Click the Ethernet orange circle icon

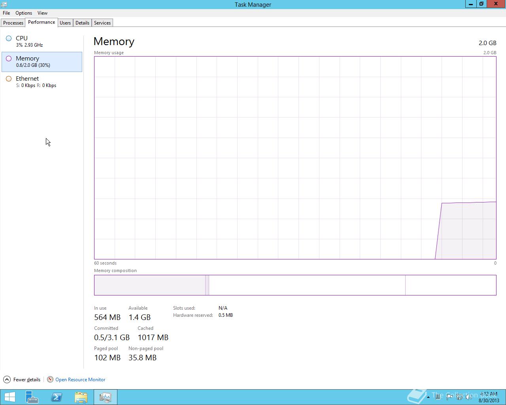coord(9,79)
